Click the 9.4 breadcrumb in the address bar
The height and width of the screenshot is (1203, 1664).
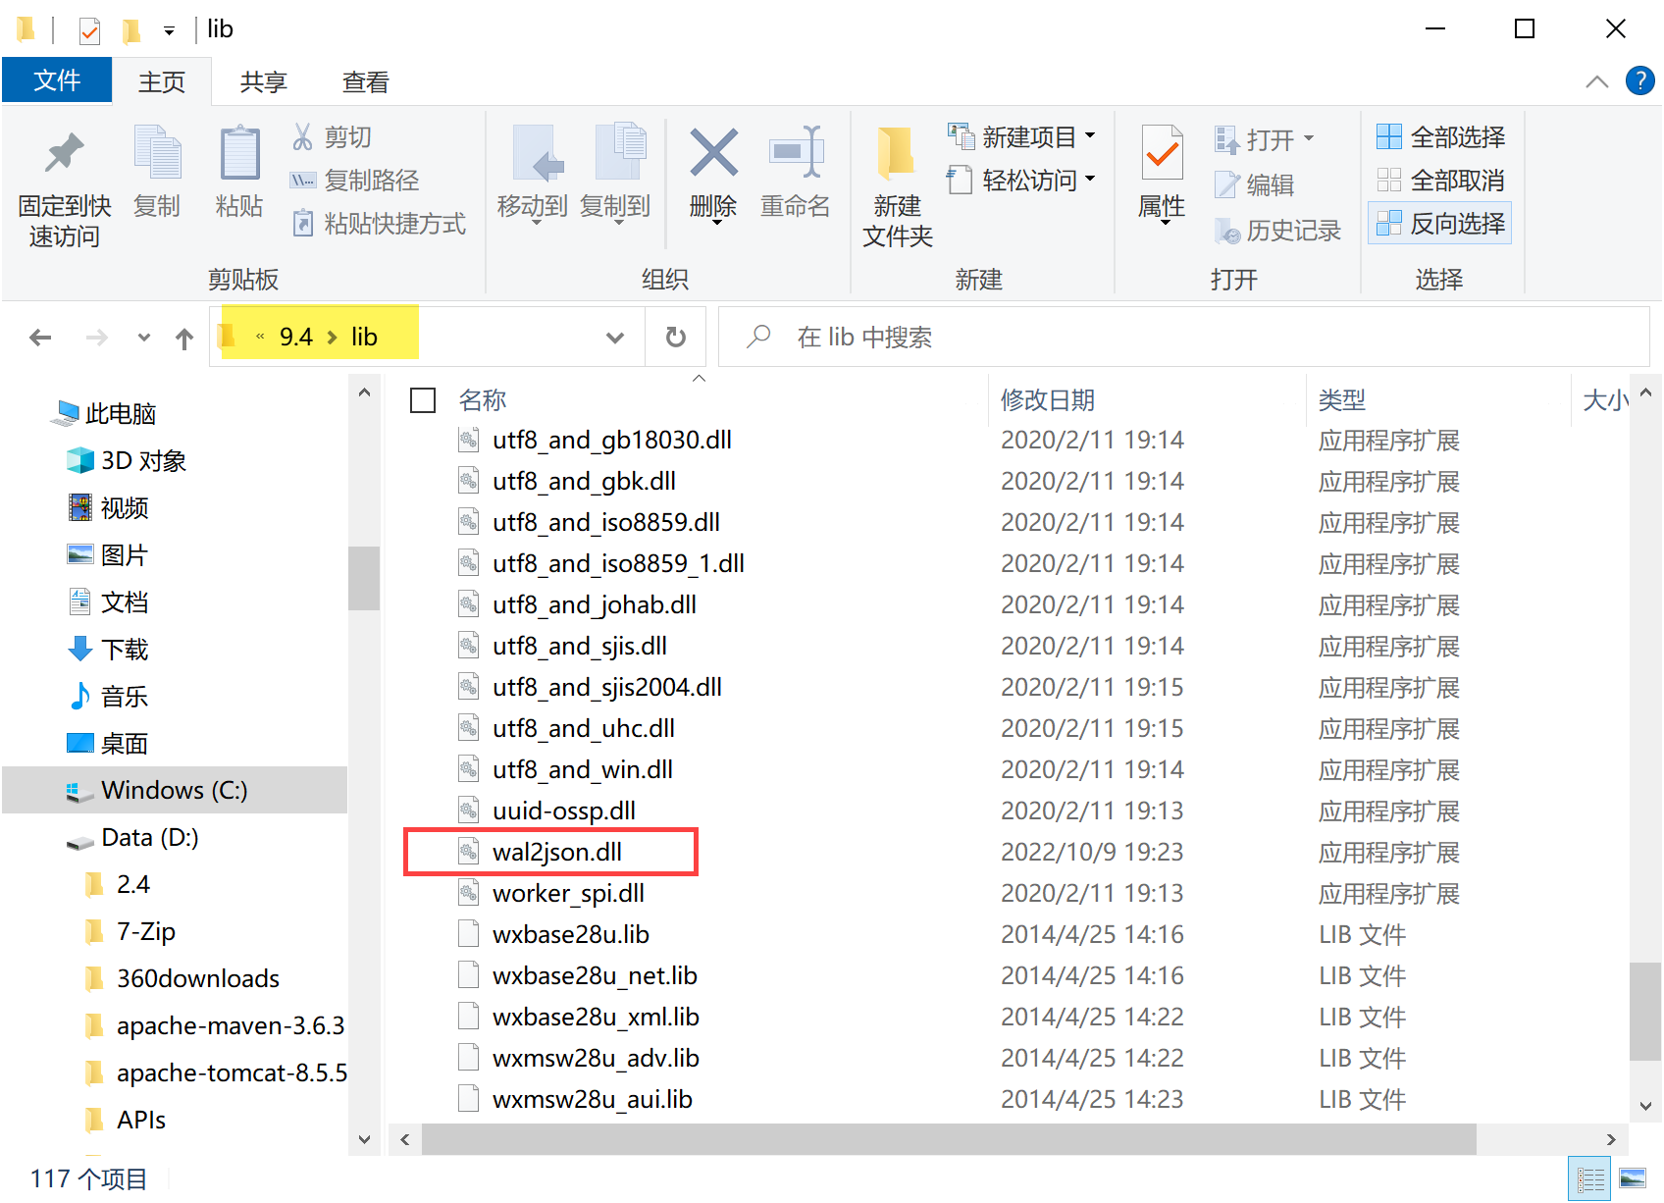click(x=296, y=338)
